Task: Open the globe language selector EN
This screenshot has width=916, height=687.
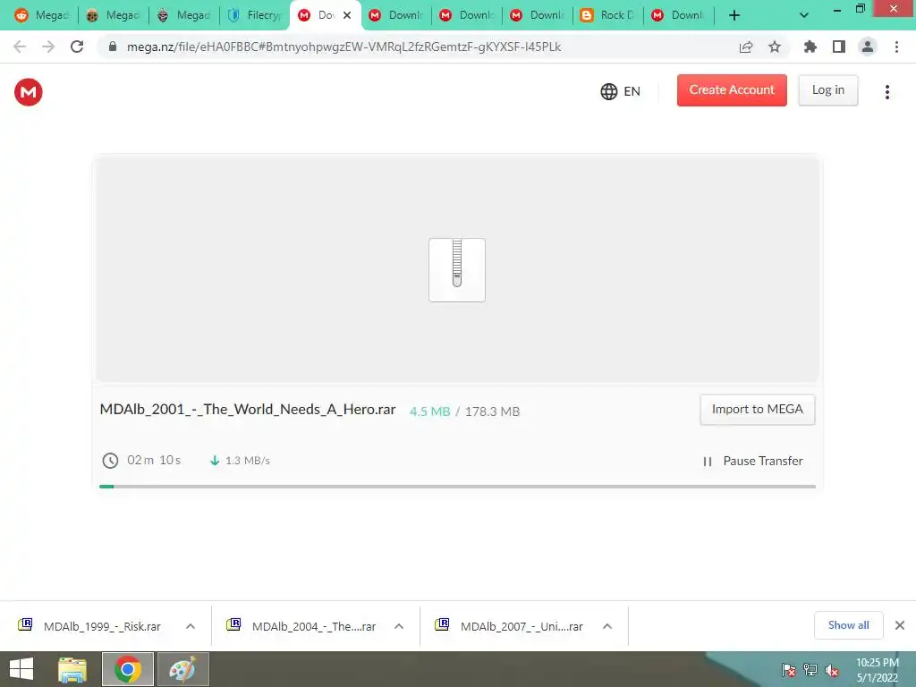Action: click(x=621, y=91)
